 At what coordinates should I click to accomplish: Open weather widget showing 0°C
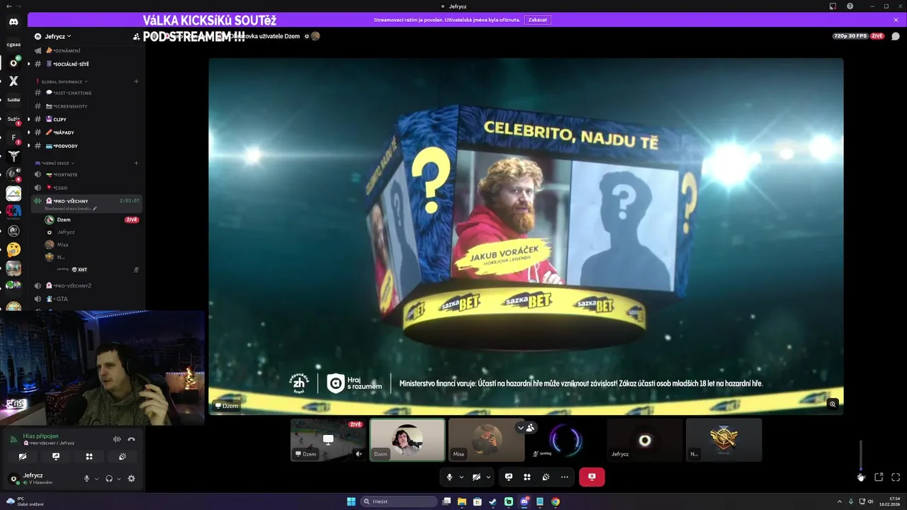point(25,501)
